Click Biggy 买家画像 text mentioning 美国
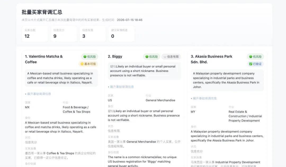This screenshot has width=286, height=167. point(144,144)
